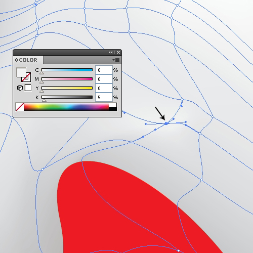
Task: Activate the Fill color box
Action: (21, 72)
